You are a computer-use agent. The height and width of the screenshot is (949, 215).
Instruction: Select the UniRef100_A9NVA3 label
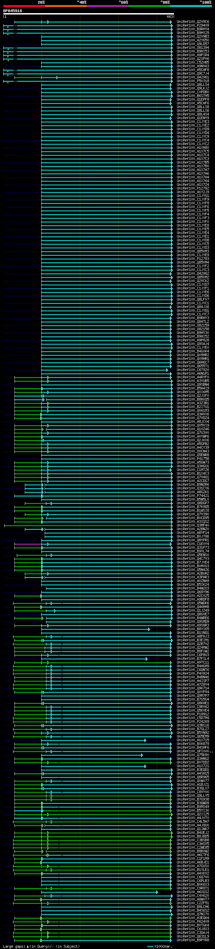tap(193, 66)
